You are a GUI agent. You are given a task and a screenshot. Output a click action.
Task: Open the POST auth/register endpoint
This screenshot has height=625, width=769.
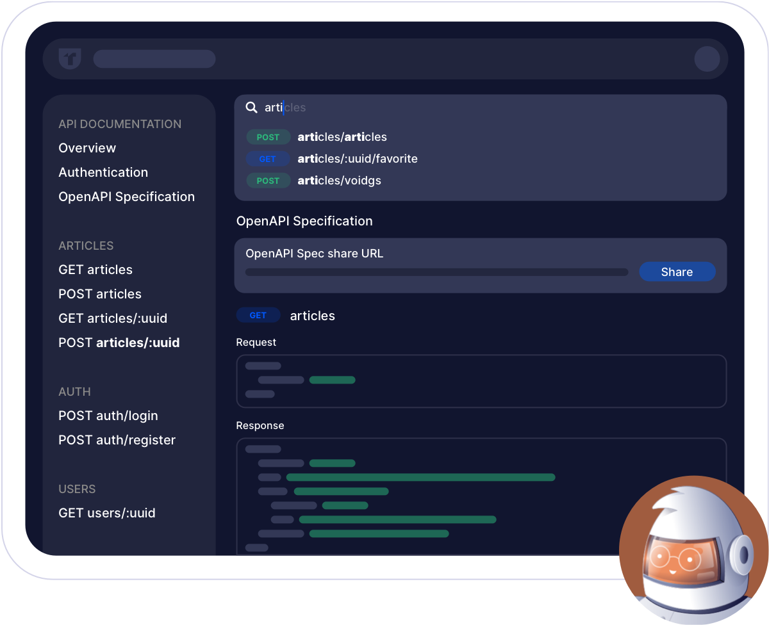point(117,440)
